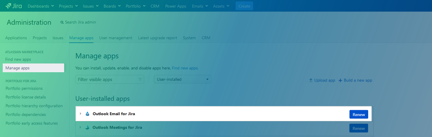Screen dimensions: 432x137
Task: Click the filter funnel icon
Action: pyautogui.click(x=140, y=80)
